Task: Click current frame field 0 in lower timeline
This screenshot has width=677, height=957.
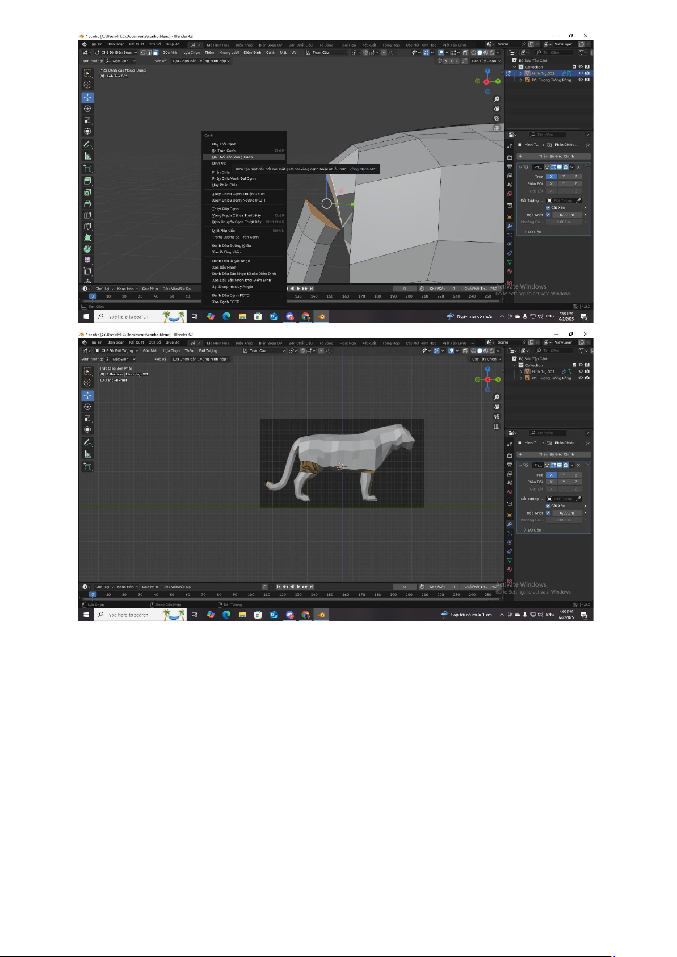Action: tap(405, 587)
